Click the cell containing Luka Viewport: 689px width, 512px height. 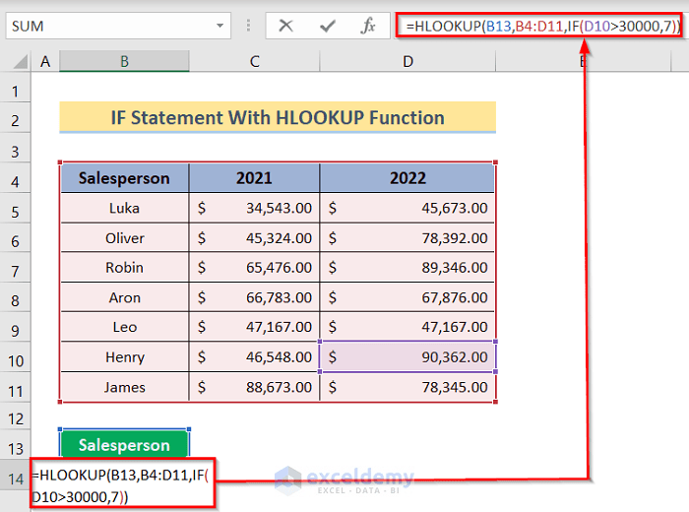[124, 208]
